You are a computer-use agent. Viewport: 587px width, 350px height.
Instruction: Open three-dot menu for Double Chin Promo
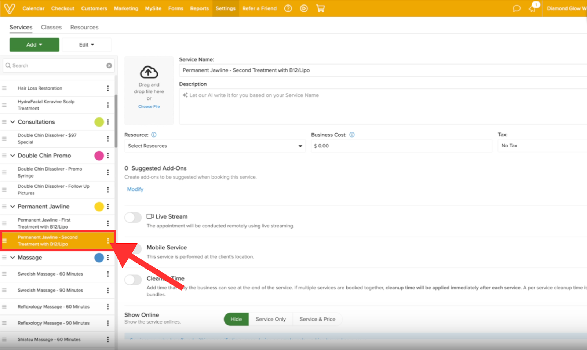point(108,156)
